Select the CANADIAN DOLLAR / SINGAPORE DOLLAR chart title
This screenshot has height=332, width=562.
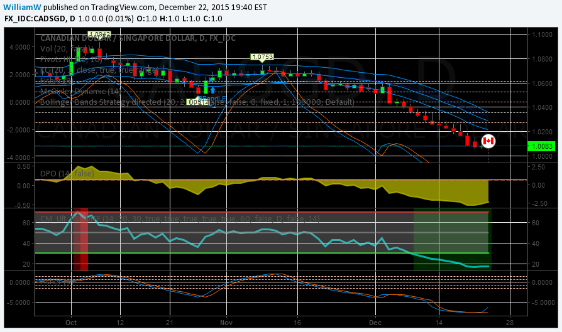point(138,38)
